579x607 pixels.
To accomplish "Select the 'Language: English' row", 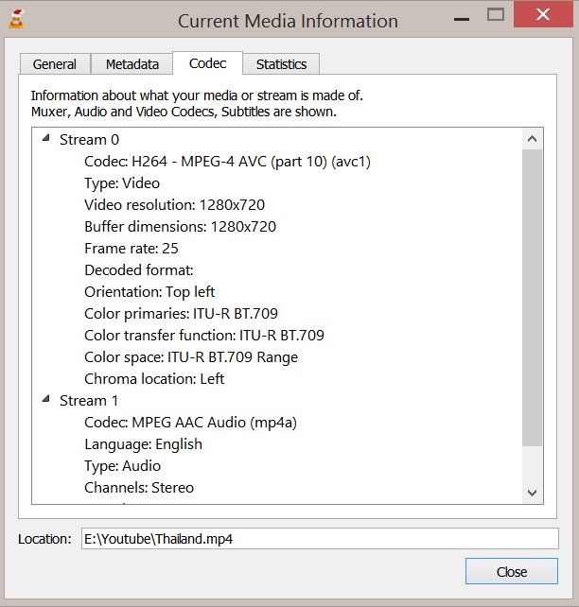I will [x=143, y=444].
